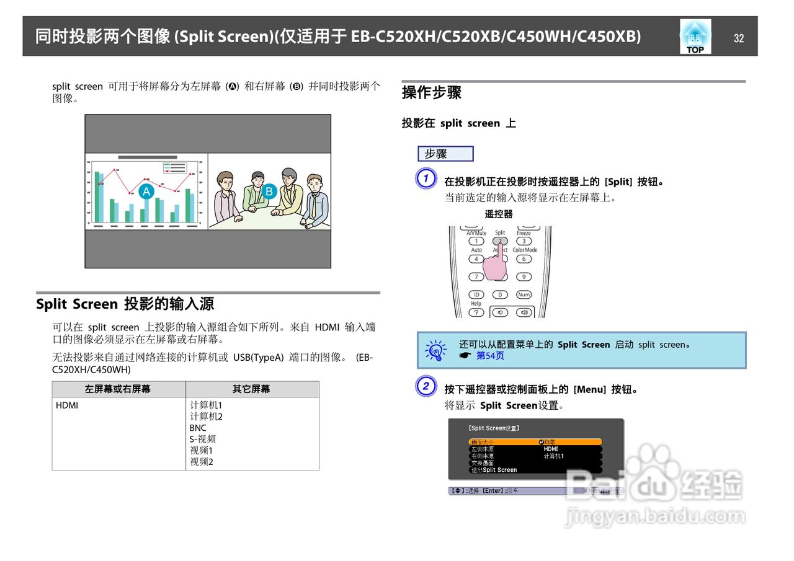Toggle Num mode on the remote

(524, 294)
